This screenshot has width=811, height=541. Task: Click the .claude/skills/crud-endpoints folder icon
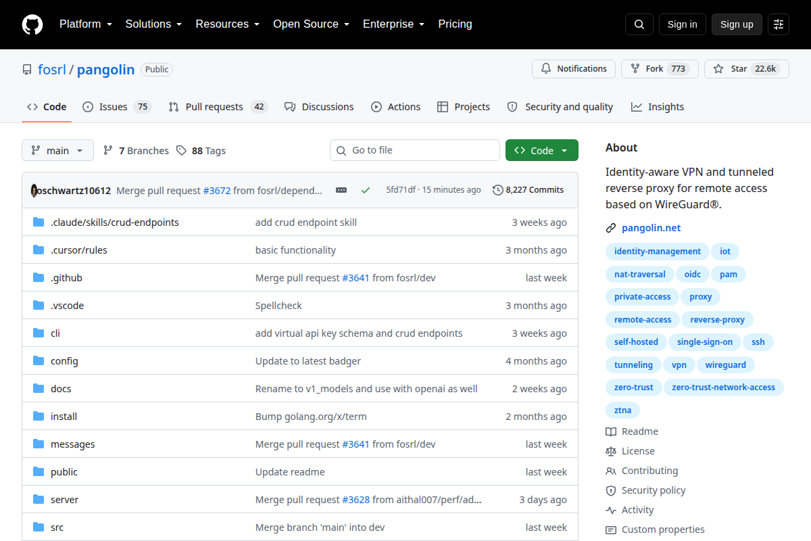click(39, 222)
